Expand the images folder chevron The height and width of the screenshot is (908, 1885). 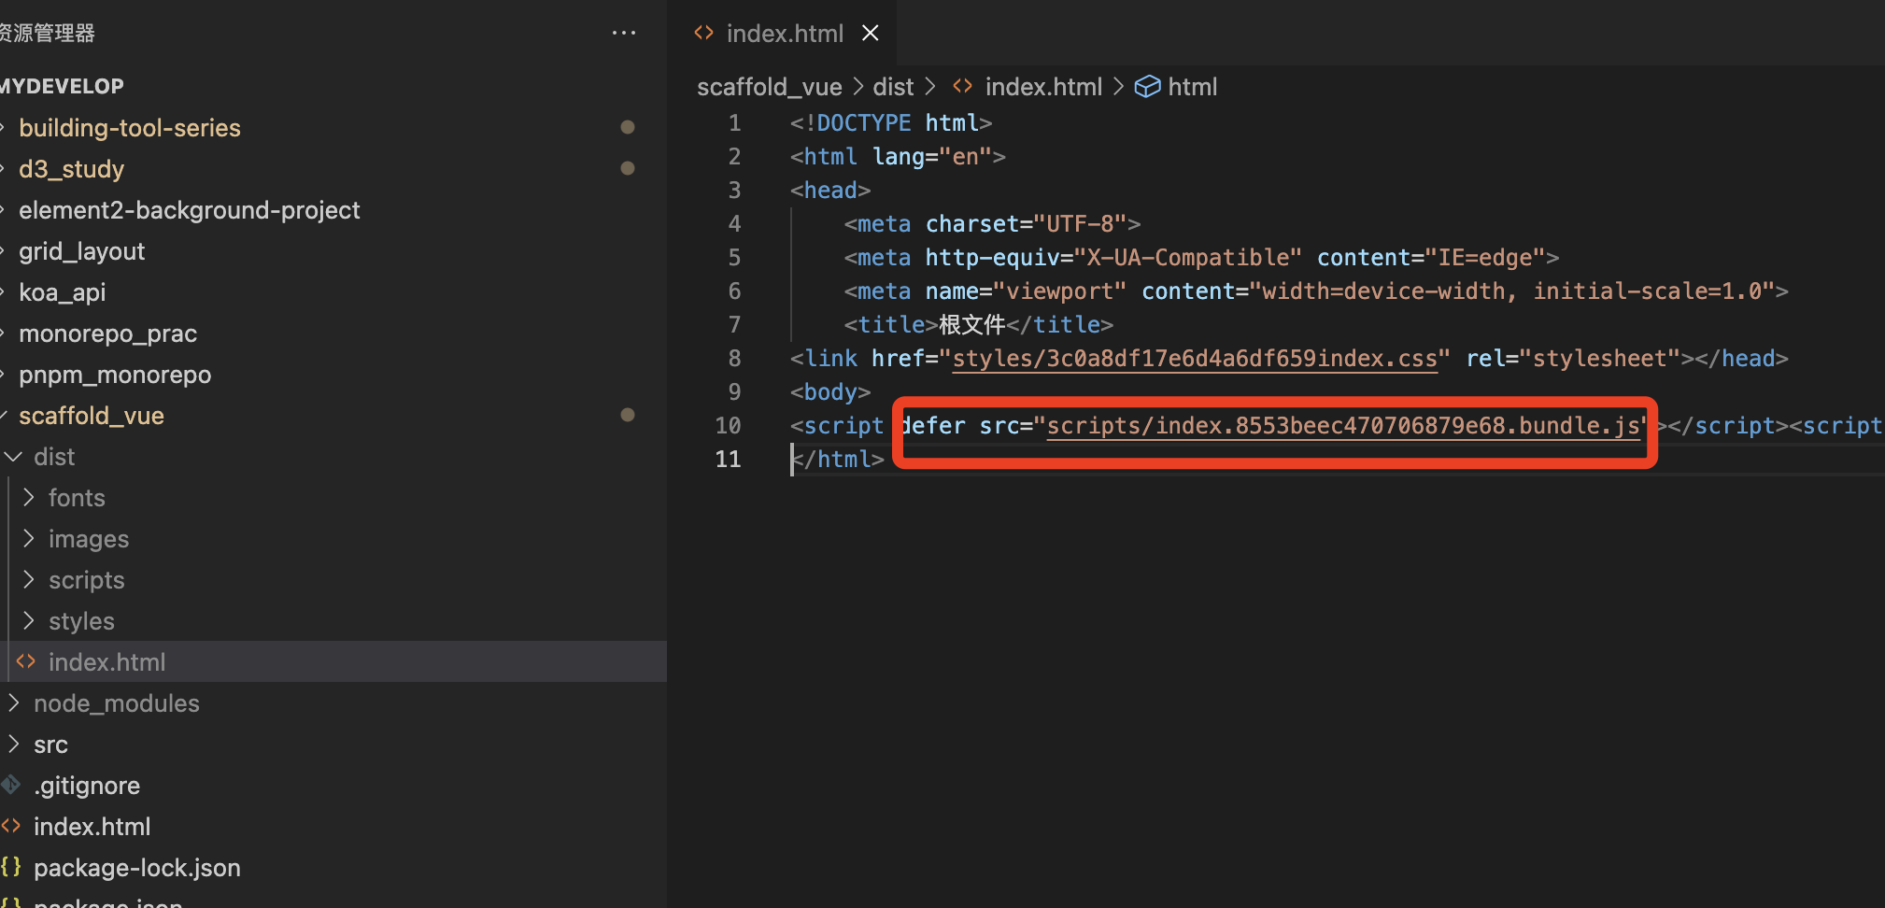[29, 539]
